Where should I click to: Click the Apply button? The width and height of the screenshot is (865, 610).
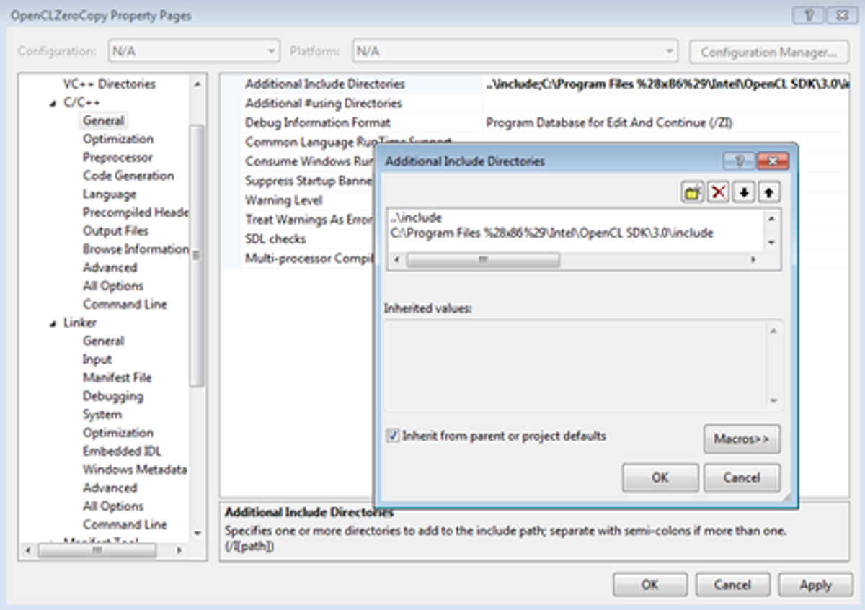[815, 584]
